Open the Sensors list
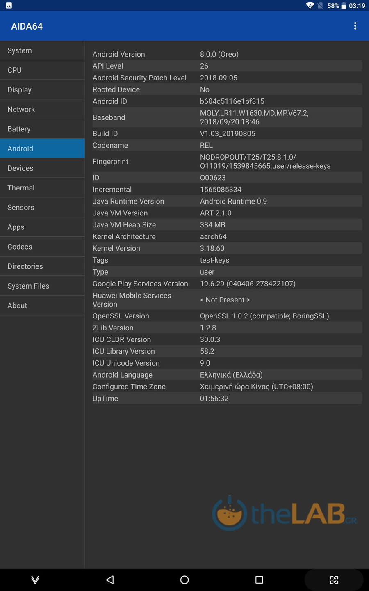This screenshot has height=591, width=369. [42, 208]
